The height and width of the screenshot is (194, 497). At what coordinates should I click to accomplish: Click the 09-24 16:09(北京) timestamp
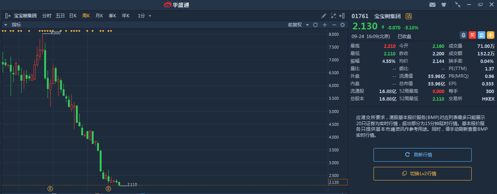[371, 37]
